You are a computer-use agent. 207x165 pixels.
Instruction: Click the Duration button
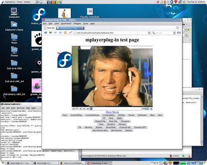111,124
